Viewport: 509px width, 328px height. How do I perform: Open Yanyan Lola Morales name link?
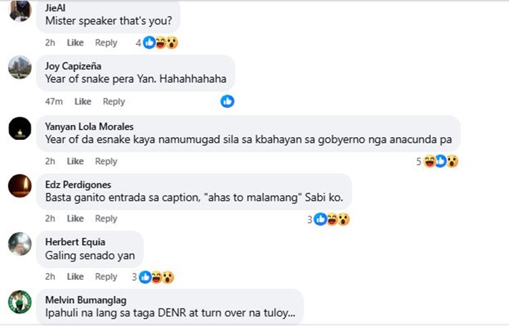click(x=89, y=126)
